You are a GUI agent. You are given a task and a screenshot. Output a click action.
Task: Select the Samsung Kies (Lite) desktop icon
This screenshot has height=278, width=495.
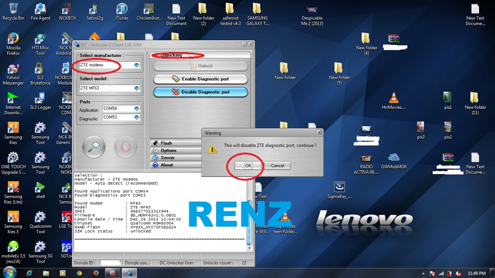click(13, 193)
